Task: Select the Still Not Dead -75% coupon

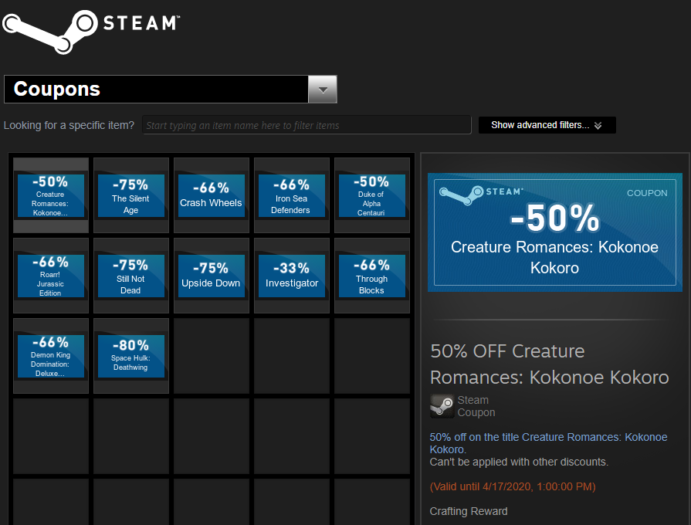Action: coord(131,276)
